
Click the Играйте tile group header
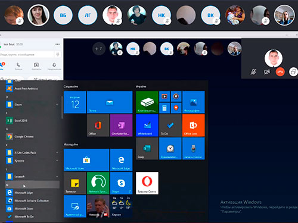[141, 86]
